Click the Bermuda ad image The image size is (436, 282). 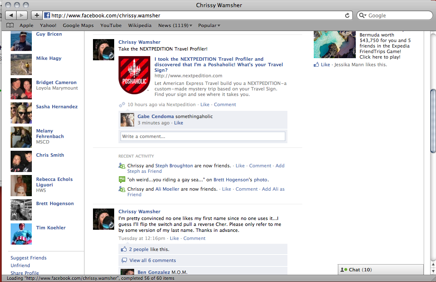point(335,45)
